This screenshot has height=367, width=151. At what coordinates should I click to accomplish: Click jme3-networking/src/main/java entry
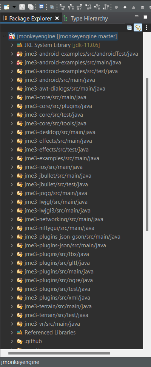tap(64, 219)
